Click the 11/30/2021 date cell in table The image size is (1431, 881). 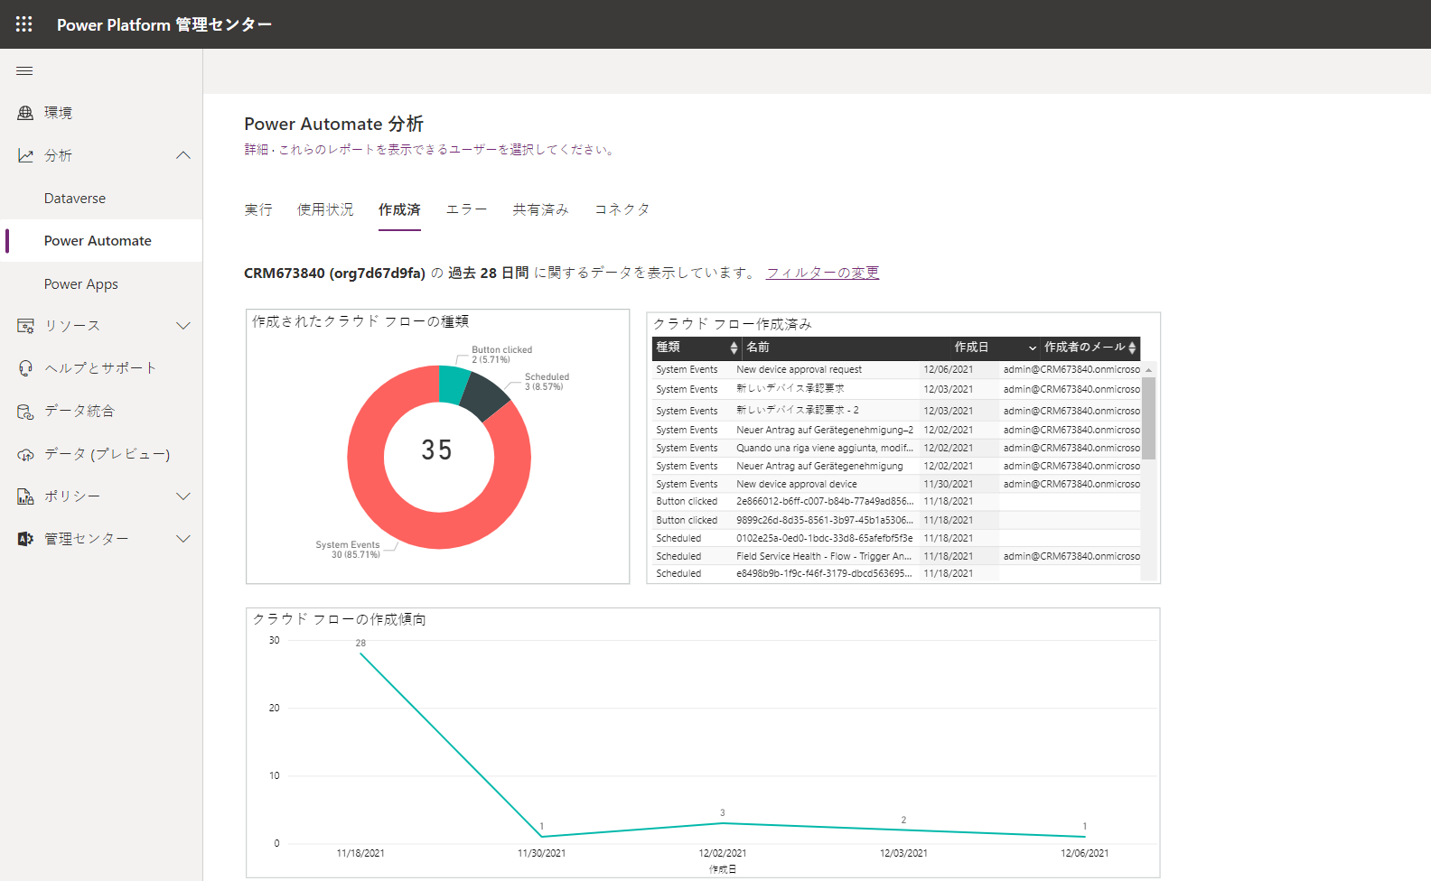[x=948, y=484]
